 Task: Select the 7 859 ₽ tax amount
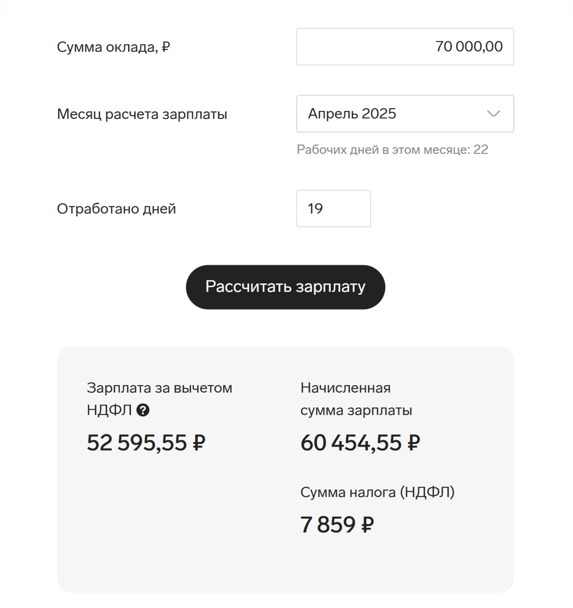tap(337, 524)
